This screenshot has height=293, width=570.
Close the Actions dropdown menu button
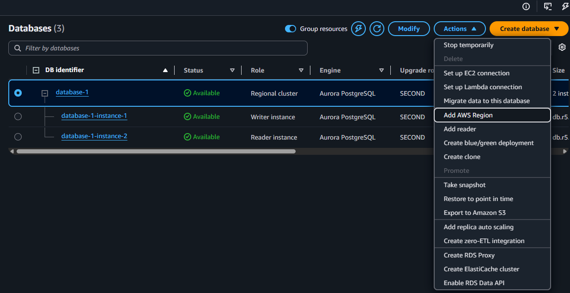(x=460, y=29)
